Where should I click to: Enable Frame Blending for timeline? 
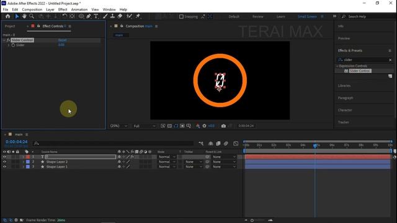218,144
